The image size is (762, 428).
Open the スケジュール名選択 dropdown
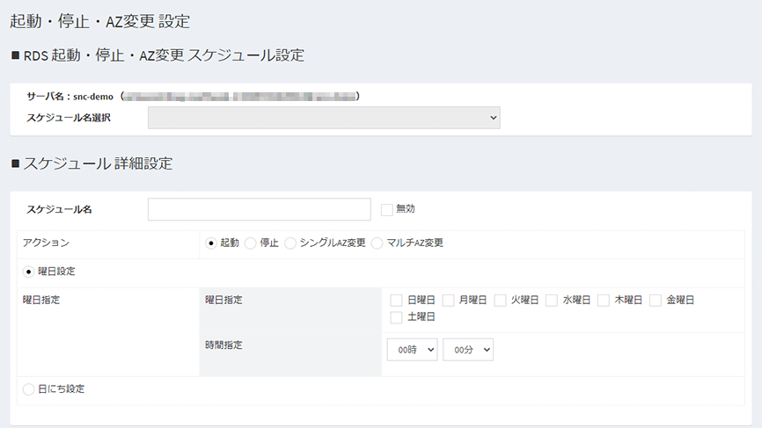click(x=324, y=118)
